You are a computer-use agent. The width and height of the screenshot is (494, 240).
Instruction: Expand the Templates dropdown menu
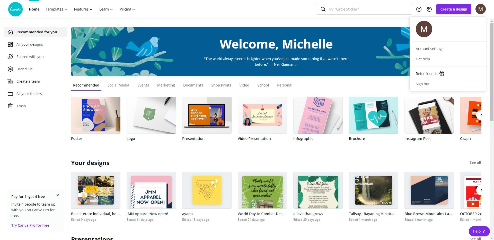pos(56,9)
